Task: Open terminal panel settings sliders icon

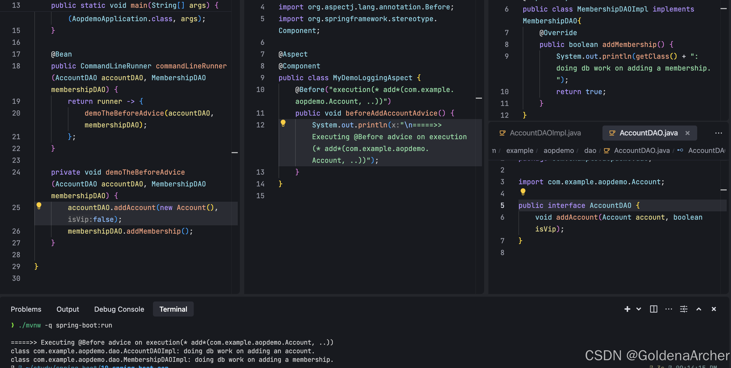Action: point(684,309)
